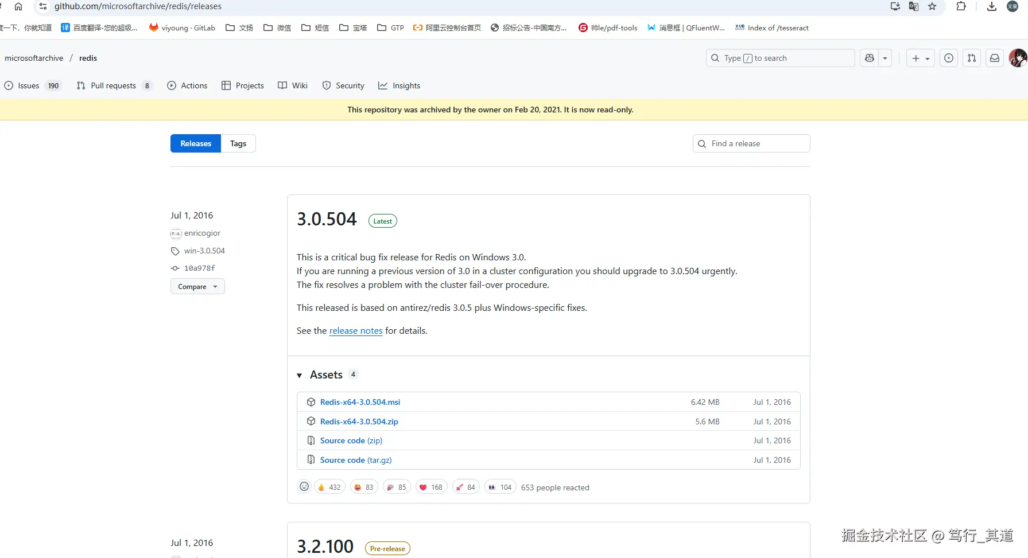
Task: Add heart reaction showing 168
Action: click(431, 487)
